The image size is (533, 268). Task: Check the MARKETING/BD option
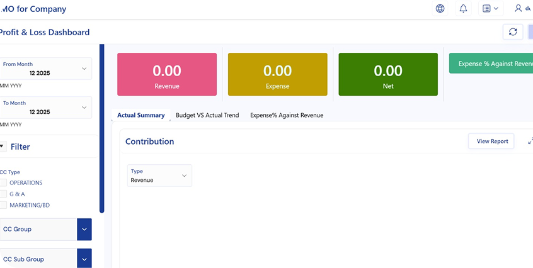tap(3, 205)
